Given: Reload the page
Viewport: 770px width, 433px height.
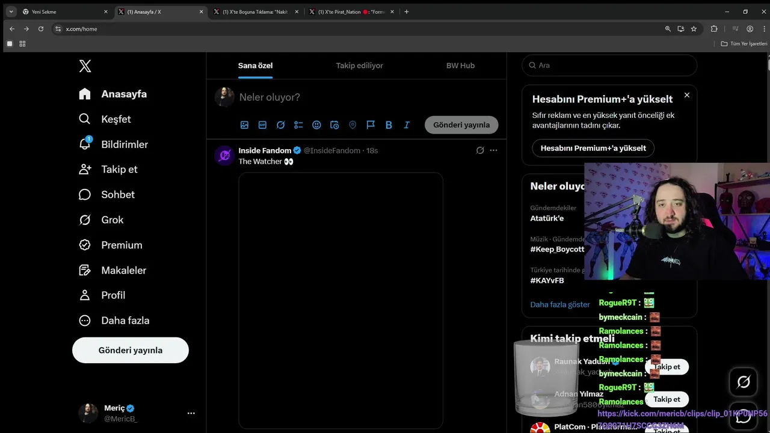Looking at the screenshot, I should click(x=41, y=29).
